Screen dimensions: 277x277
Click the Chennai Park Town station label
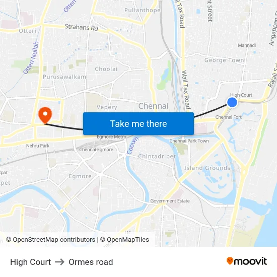[189, 141]
